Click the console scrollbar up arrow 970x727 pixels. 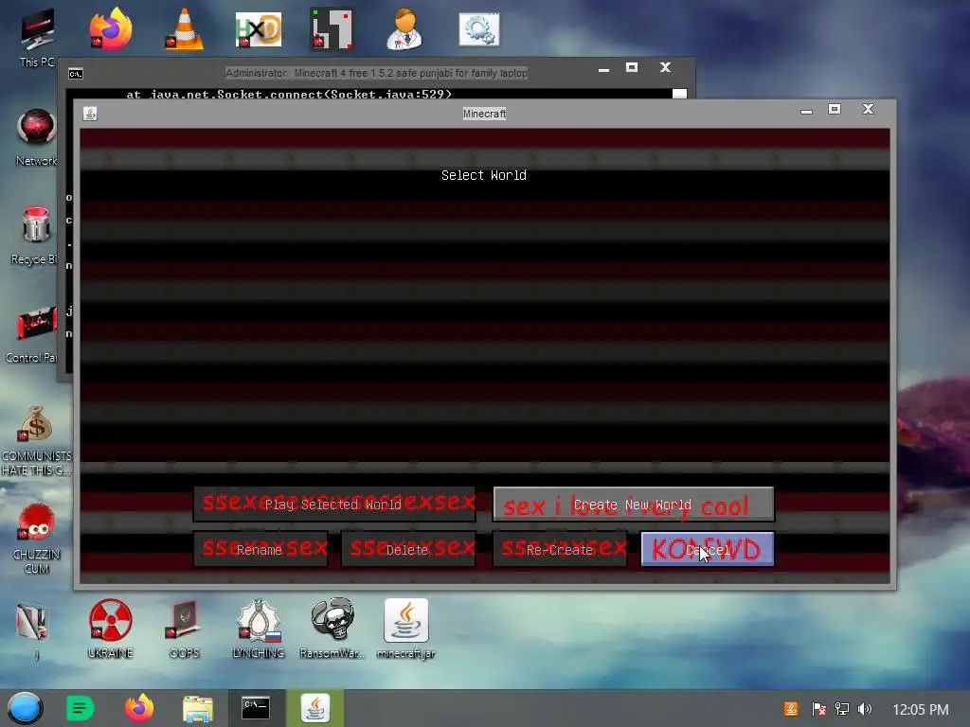point(679,94)
